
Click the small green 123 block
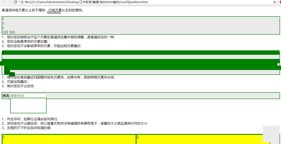click(x=12, y=74)
